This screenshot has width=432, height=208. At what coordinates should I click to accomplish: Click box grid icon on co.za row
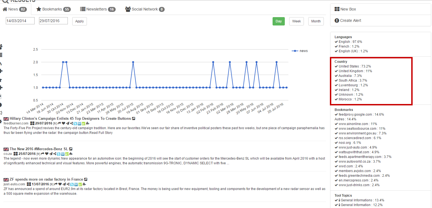15,154
